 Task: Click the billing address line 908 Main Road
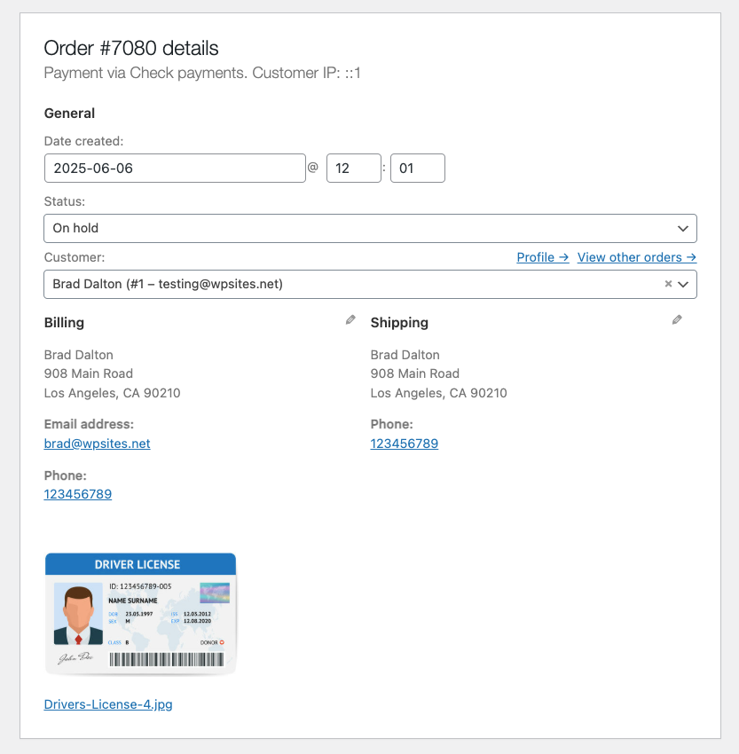89,373
